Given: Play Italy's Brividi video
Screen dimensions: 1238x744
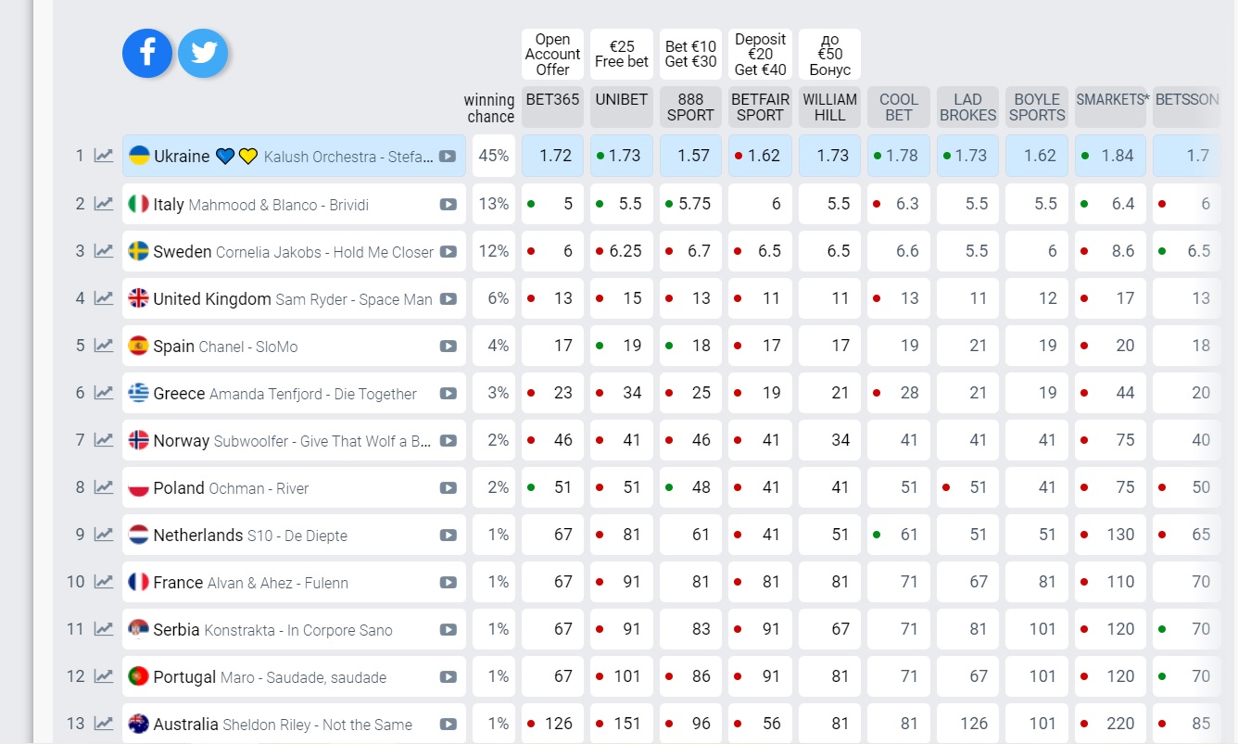Looking at the screenshot, I should pyautogui.click(x=448, y=204).
